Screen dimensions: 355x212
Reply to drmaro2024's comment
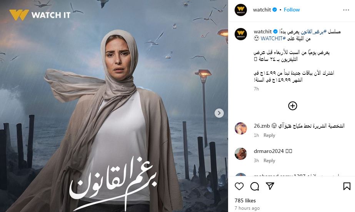click(x=269, y=161)
